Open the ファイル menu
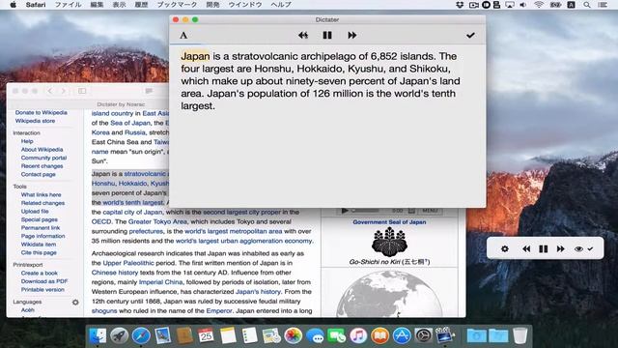The width and height of the screenshot is (618, 348). pyautogui.click(x=68, y=5)
